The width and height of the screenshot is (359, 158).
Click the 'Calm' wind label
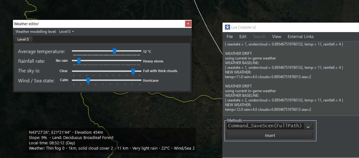pos(64,80)
